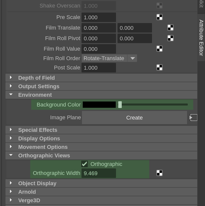Viewport: 205px width, 206px height.
Task: Expand the Depth of Field section
Action: [x=101, y=78]
